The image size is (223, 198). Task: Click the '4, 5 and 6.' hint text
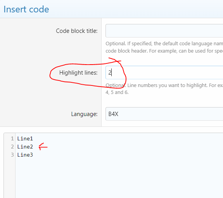click(117, 92)
